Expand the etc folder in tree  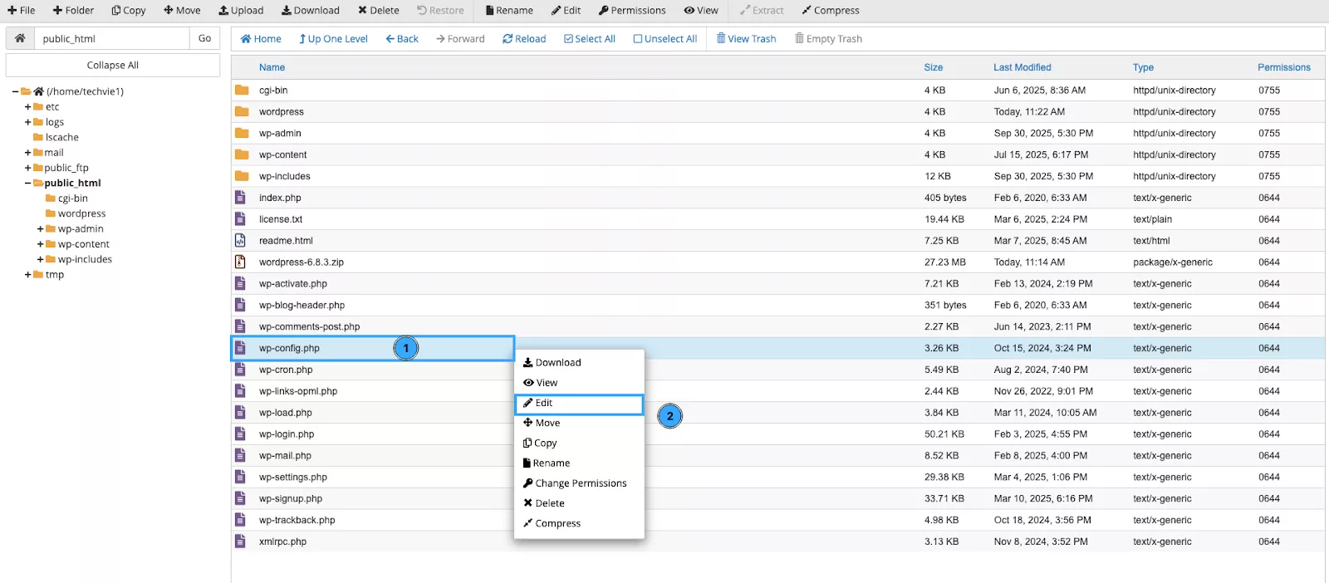point(27,107)
